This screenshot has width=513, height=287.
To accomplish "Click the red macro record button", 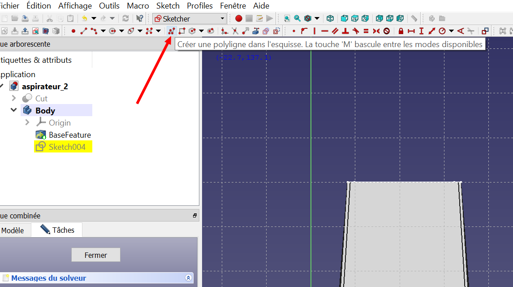I will [x=239, y=18].
